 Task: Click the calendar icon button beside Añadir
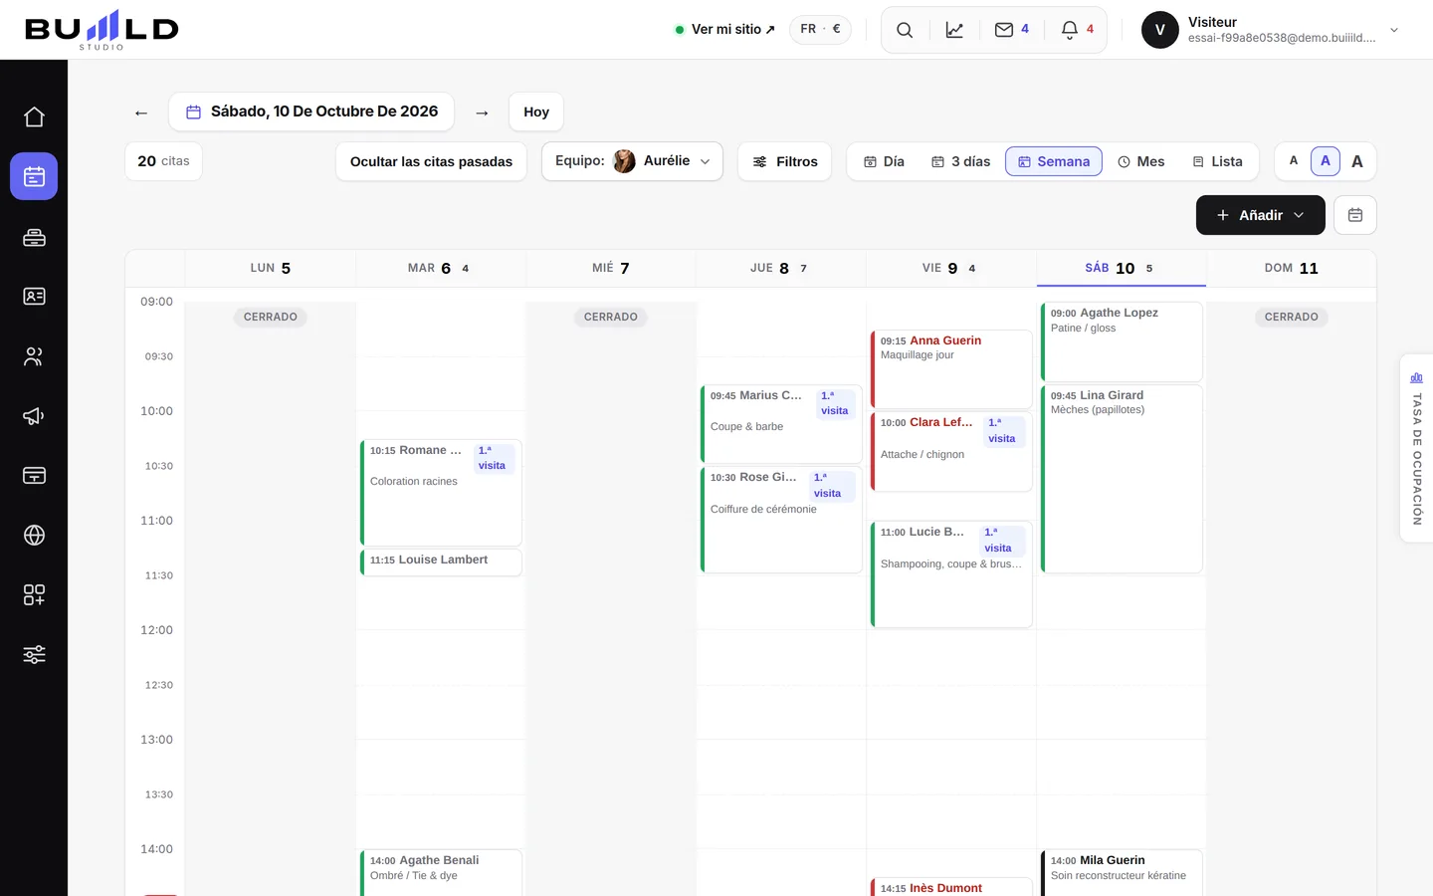[1355, 215]
